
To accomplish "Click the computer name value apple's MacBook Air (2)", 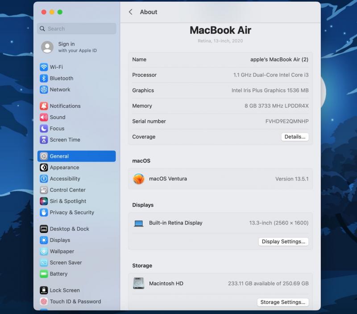I will click(279, 60).
